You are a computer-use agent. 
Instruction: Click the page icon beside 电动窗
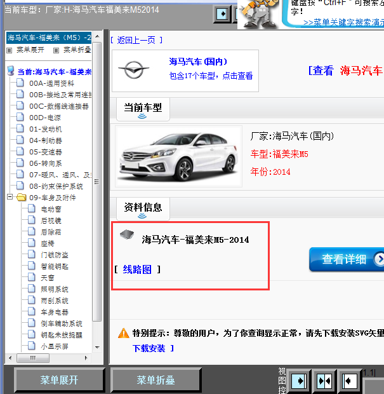(32, 208)
